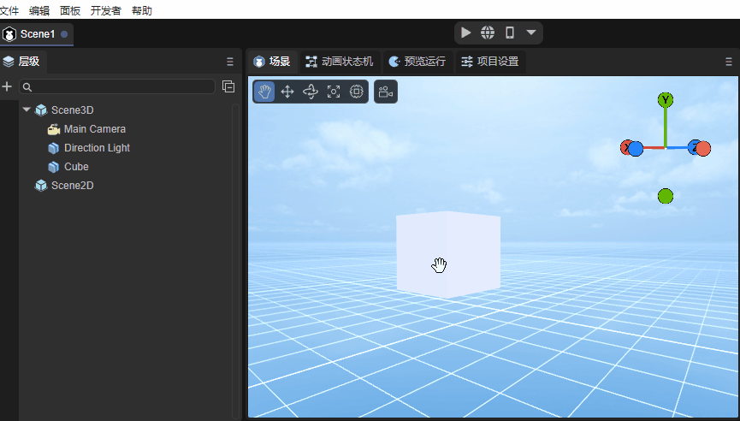Switch to the 项目设置 tab
The width and height of the screenshot is (740, 421).
[x=489, y=62]
